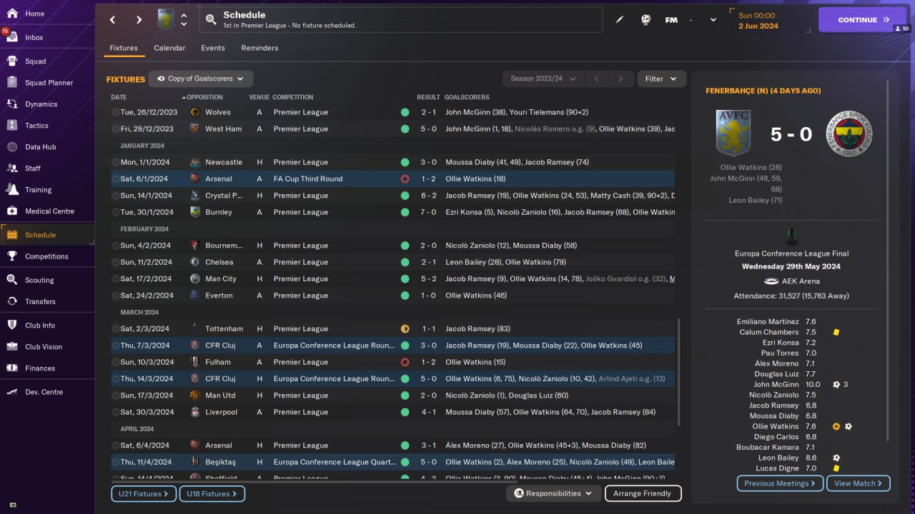This screenshot has width=915, height=514.
Task: Open Previous Meetings
Action: click(780, 483)
